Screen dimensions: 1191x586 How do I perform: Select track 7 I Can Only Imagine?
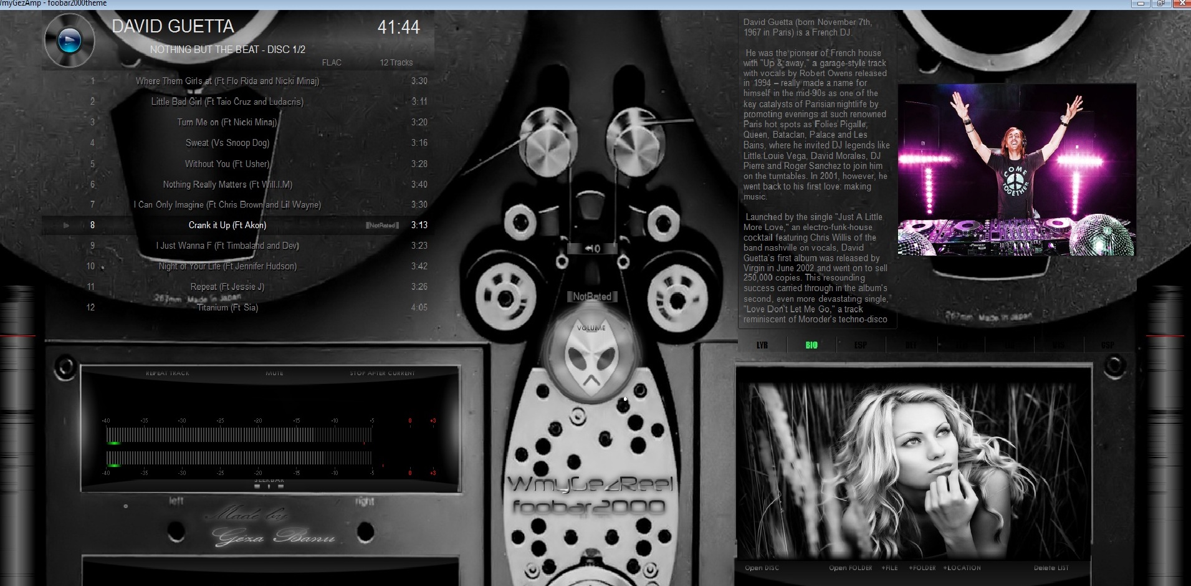237,204
